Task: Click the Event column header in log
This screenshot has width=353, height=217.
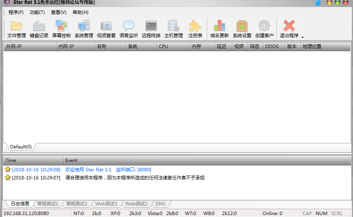Action: click(207, 160)
